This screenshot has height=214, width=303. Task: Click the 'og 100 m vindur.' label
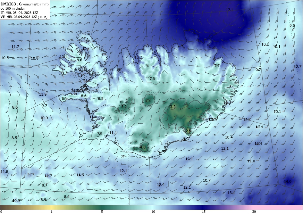(x=13, y=8)
